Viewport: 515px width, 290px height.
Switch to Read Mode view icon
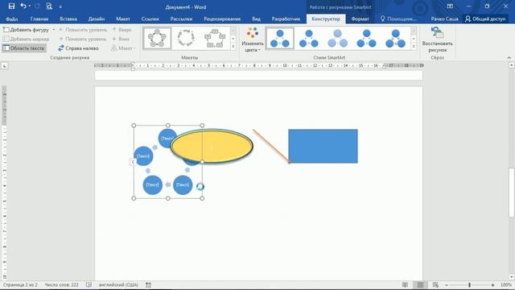click(x=405, y=284)
